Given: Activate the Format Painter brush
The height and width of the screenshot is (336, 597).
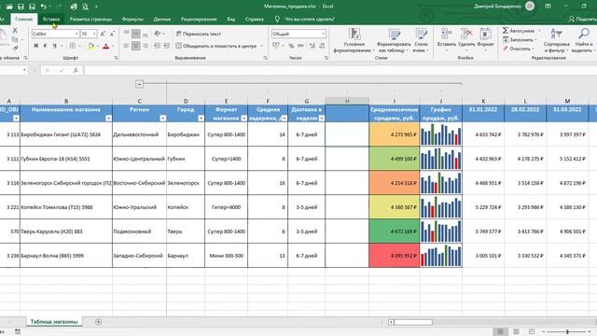Looking at the screenshot, I should tap(15, 49).
